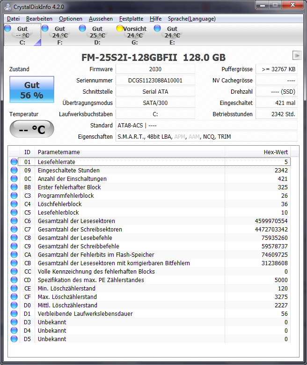
Task: Switch to drive F: disk tab
Action: (60, 35)
